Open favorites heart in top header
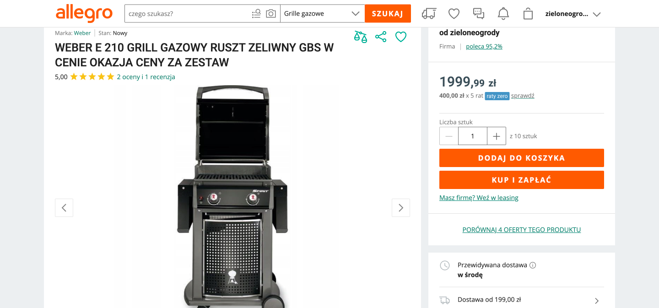 click(x=454, y=14)
